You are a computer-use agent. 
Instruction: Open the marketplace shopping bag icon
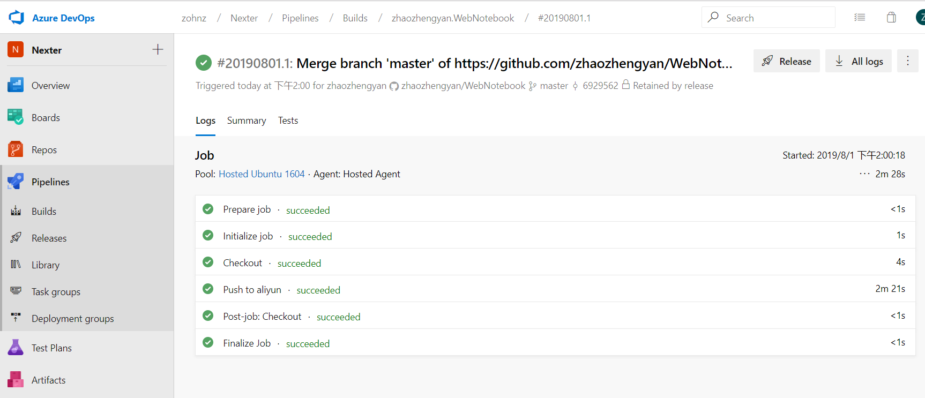[x=891, y=18]
